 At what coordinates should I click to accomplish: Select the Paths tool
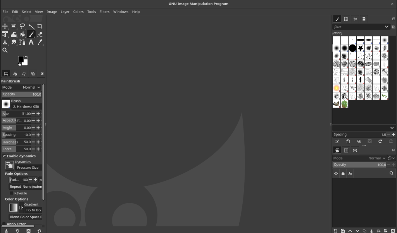(x=22, y=43)
